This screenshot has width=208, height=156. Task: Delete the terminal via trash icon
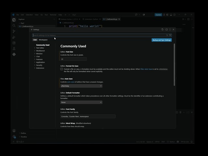coord(180,112)
